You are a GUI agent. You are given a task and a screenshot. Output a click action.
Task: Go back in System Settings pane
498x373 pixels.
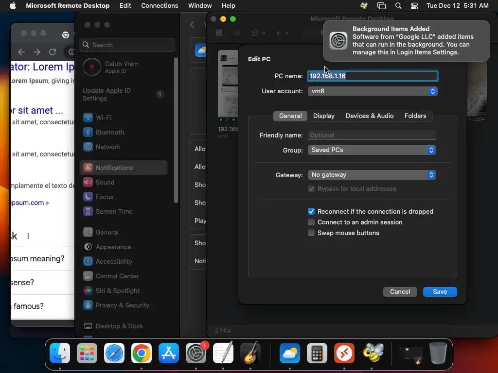coord(192,25)
